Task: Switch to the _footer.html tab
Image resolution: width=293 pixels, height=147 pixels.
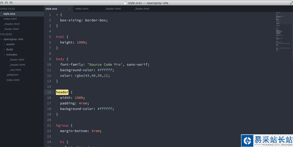Action: tap(142, 8)
